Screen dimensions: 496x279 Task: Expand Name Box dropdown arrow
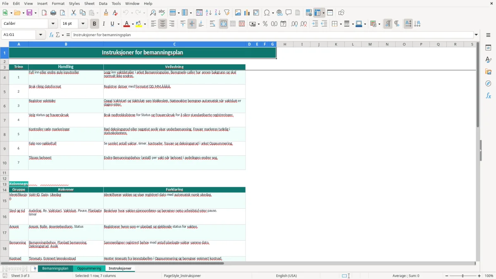41,35
